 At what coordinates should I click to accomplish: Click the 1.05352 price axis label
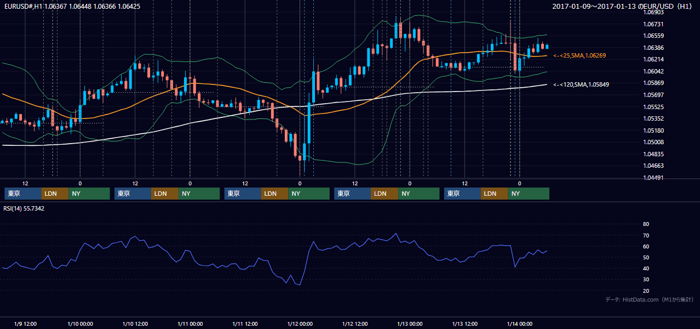653,118
